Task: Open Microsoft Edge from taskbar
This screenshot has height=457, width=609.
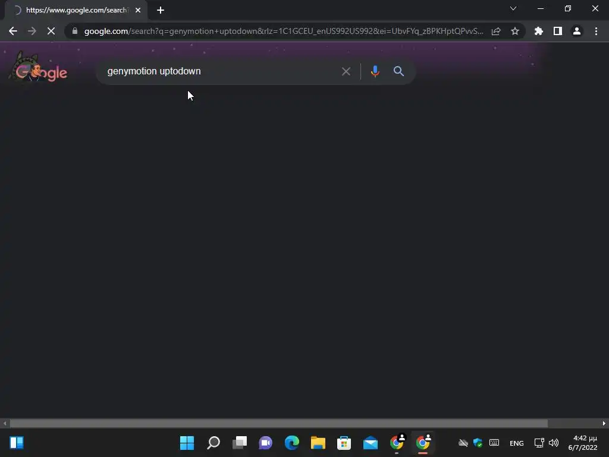Action: (291, 443)
